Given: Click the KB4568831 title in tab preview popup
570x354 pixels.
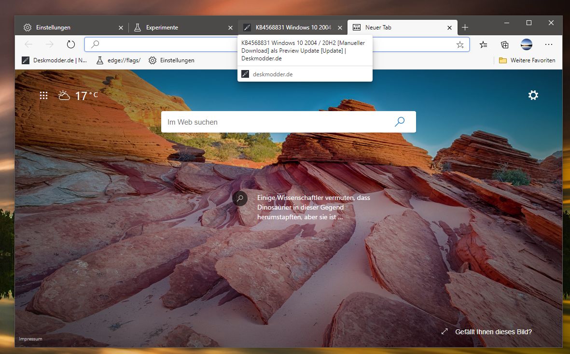Looking at the screenshot, I should coord(303,51).
